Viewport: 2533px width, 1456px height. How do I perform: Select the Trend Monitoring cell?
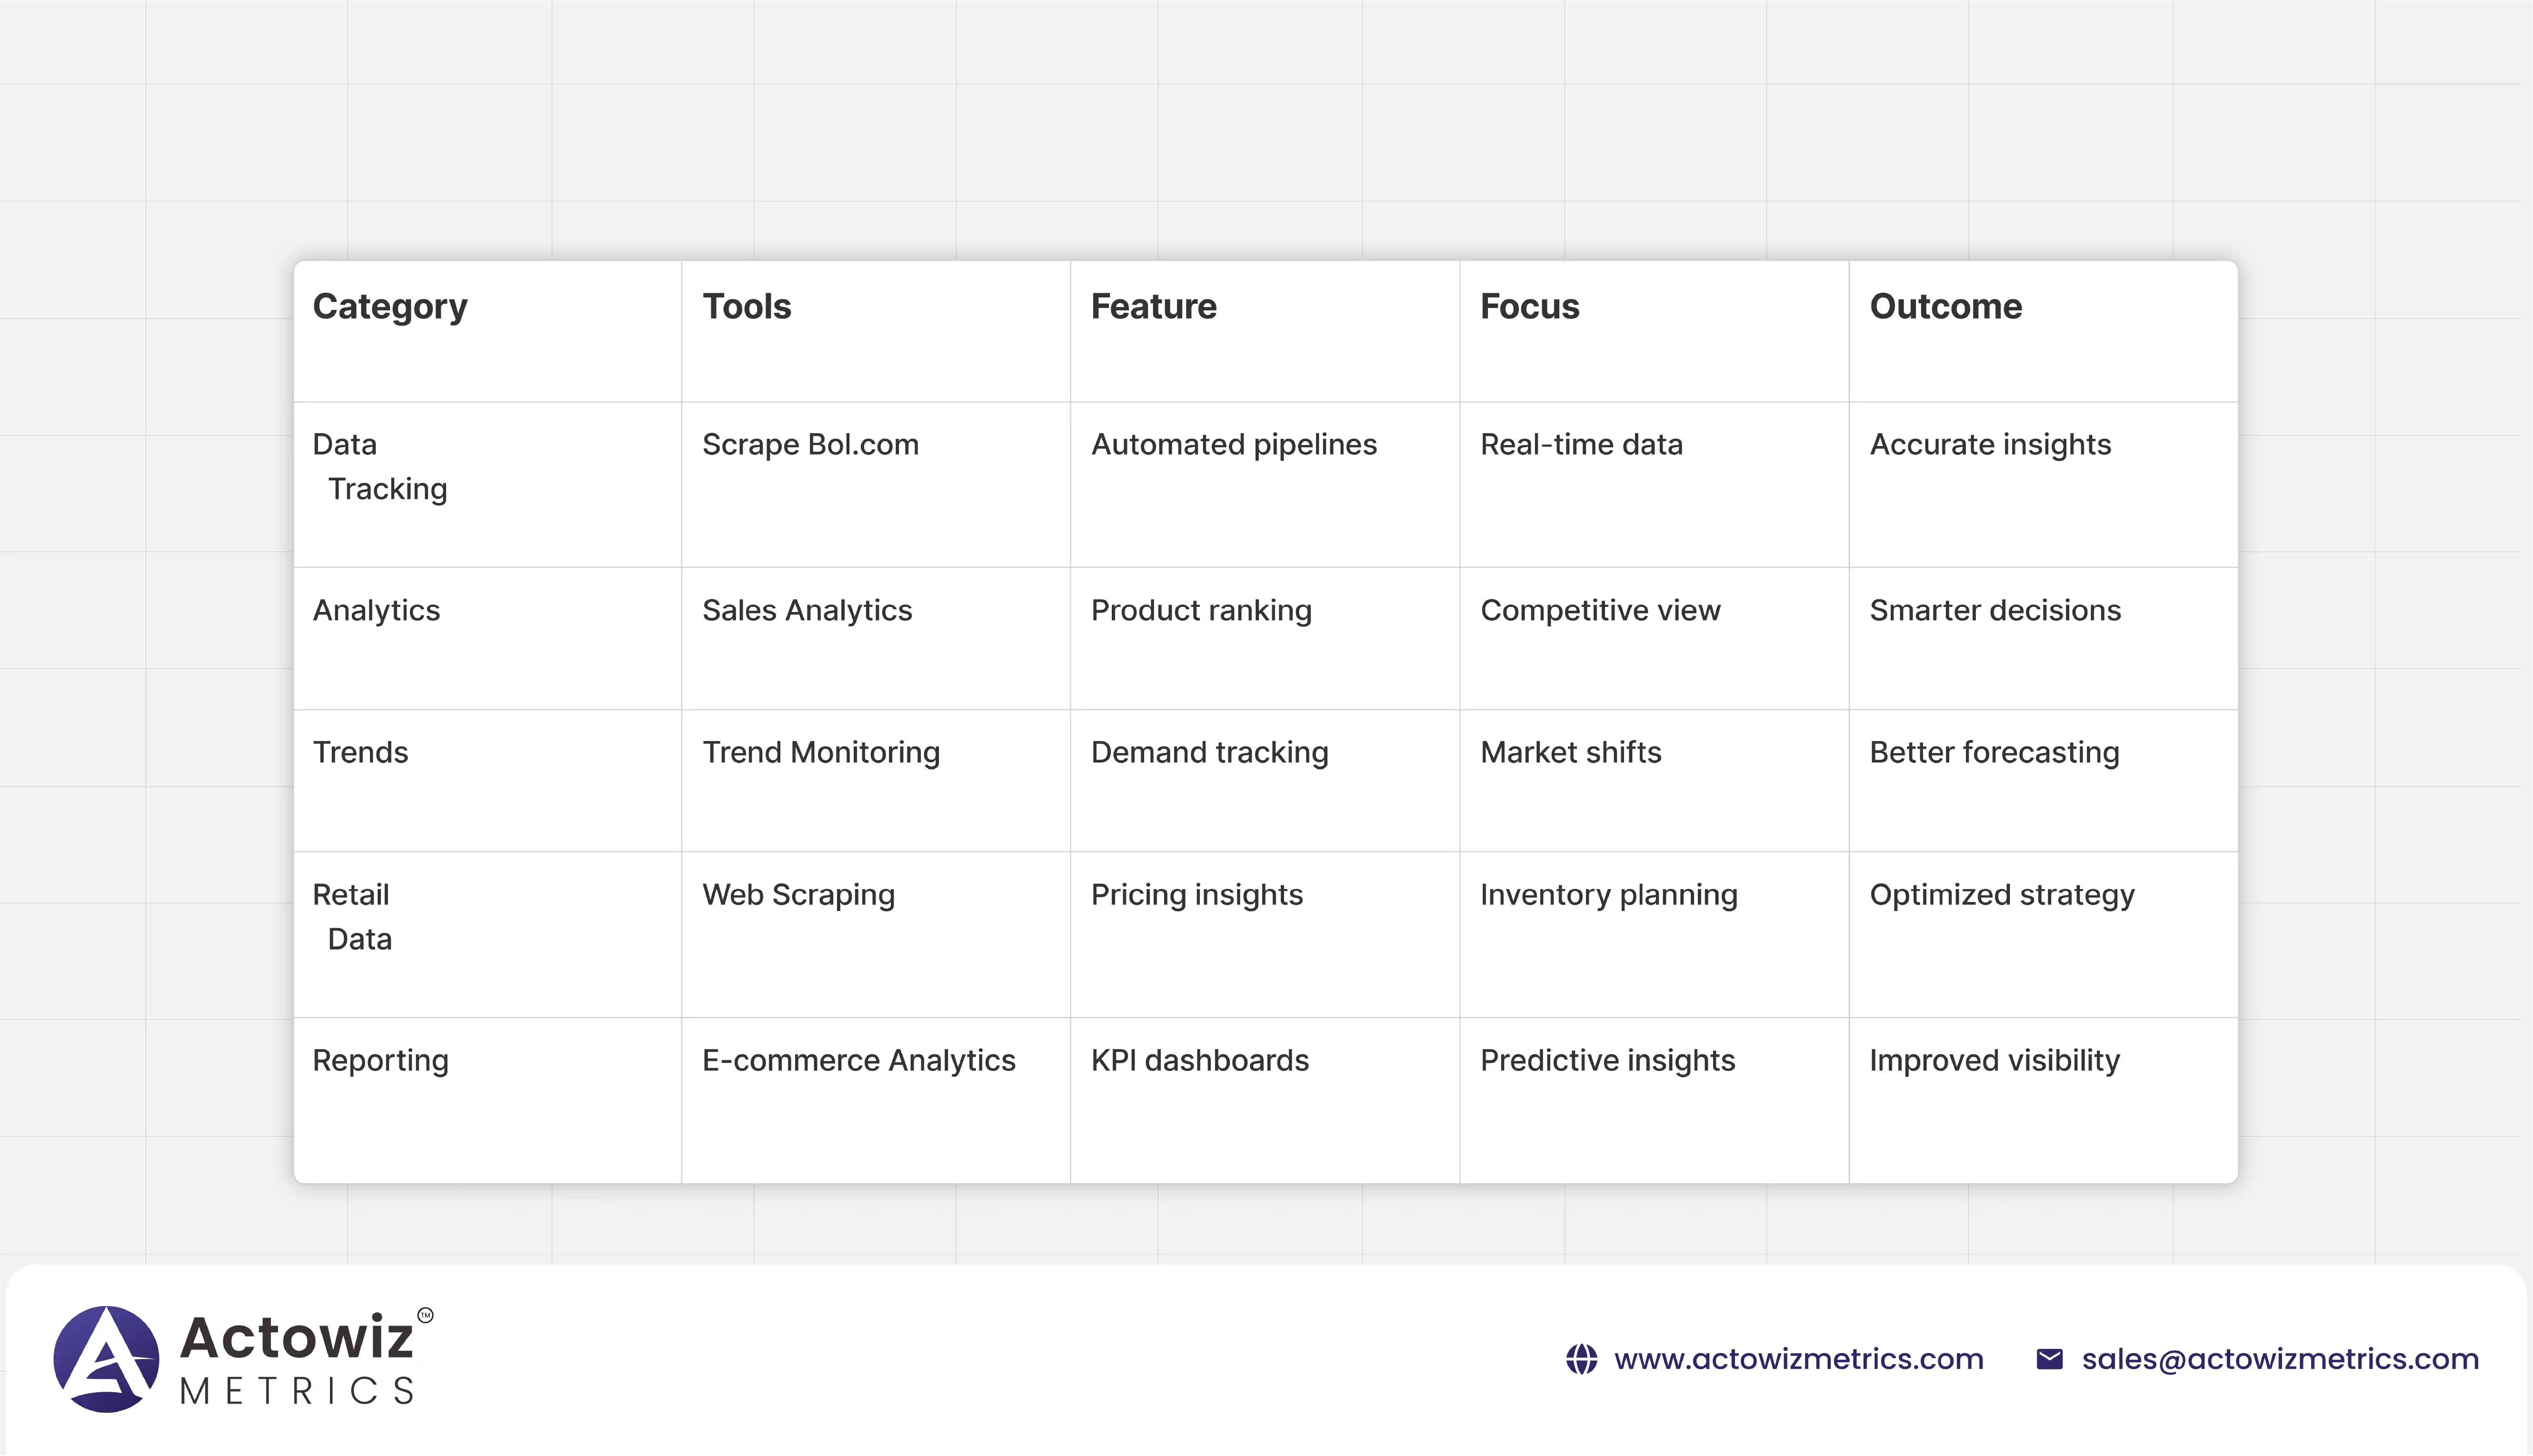tap(820, 752)
